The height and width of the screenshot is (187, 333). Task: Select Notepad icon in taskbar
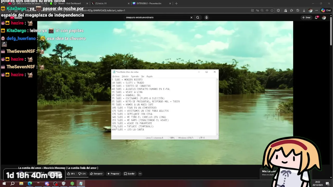pyautogui.click(x=81, y=184)
